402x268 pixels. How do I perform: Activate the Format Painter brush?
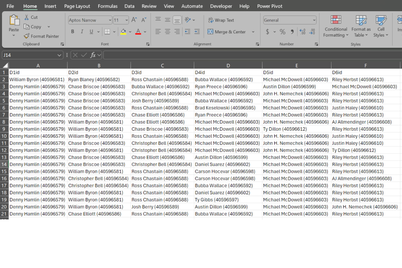tap(27, 36)
